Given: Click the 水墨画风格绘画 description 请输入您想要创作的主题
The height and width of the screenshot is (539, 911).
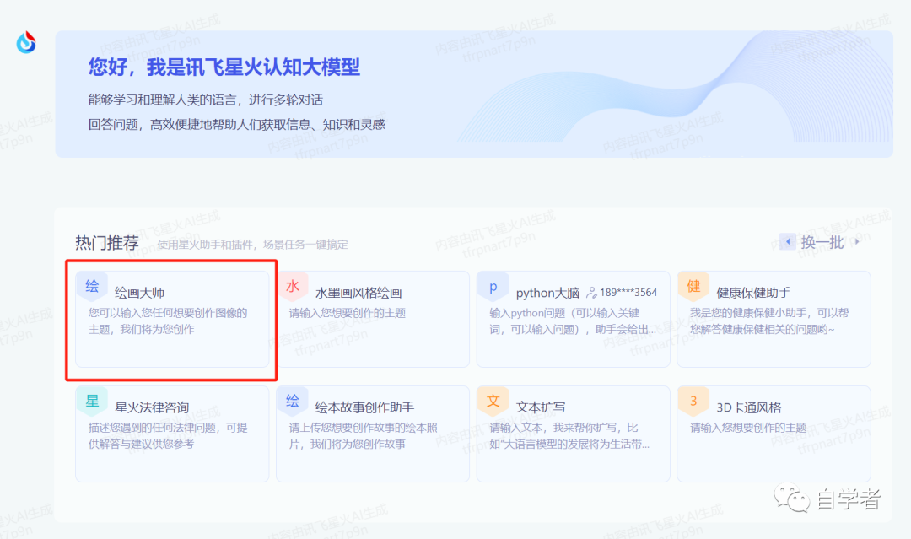Looking at the screenshot, I should click(348, 313).
